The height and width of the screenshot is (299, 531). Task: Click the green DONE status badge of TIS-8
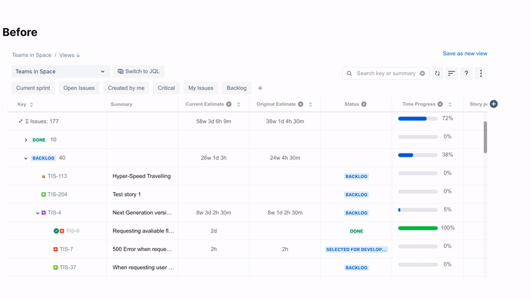click(x=356, y=231)
